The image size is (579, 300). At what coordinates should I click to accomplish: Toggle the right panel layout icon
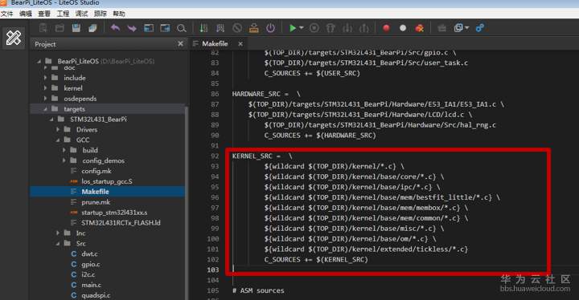165,28
